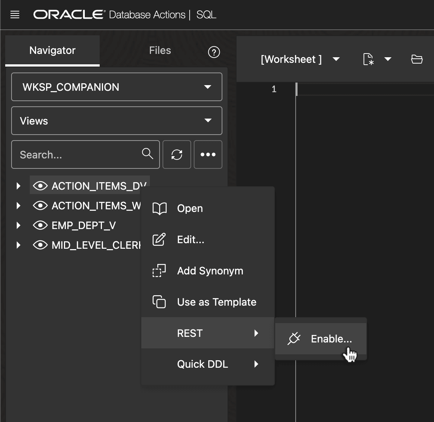Choose Use as Template menu entry
The image size is (434, 422).
tap(208, 302)
